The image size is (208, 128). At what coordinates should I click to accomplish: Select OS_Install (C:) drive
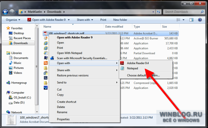coord(22,98)
